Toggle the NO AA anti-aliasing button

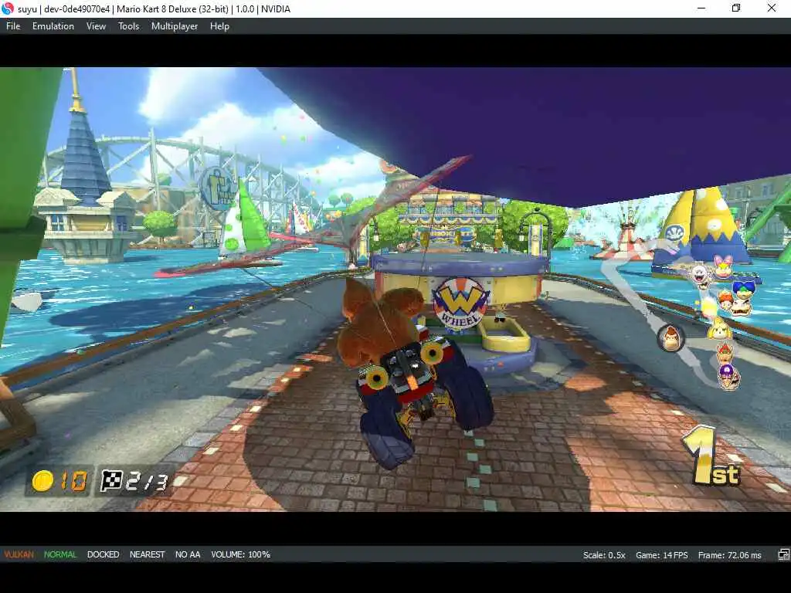point(188,554)
